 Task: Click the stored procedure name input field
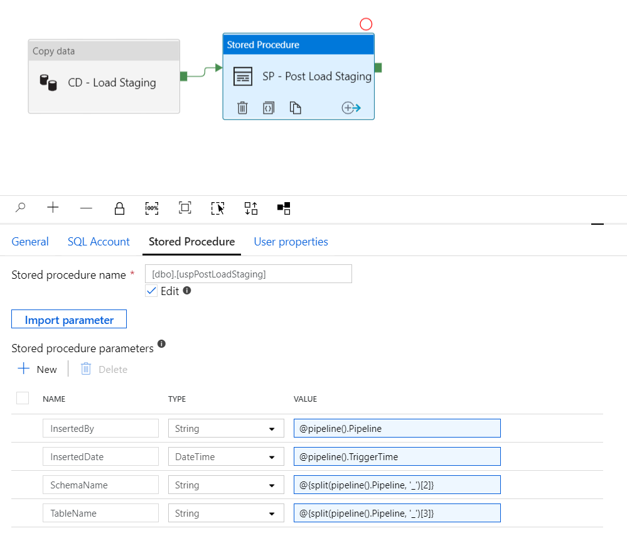[x=248, y=274]
